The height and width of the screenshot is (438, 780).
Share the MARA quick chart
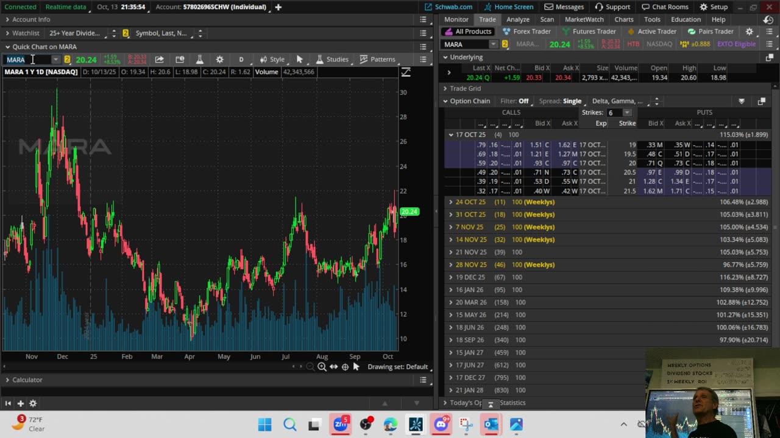(159, 59)
